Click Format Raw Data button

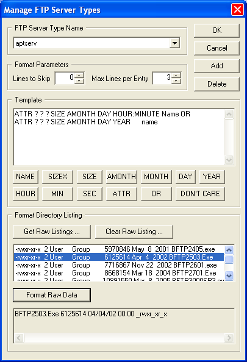point(52,295)
